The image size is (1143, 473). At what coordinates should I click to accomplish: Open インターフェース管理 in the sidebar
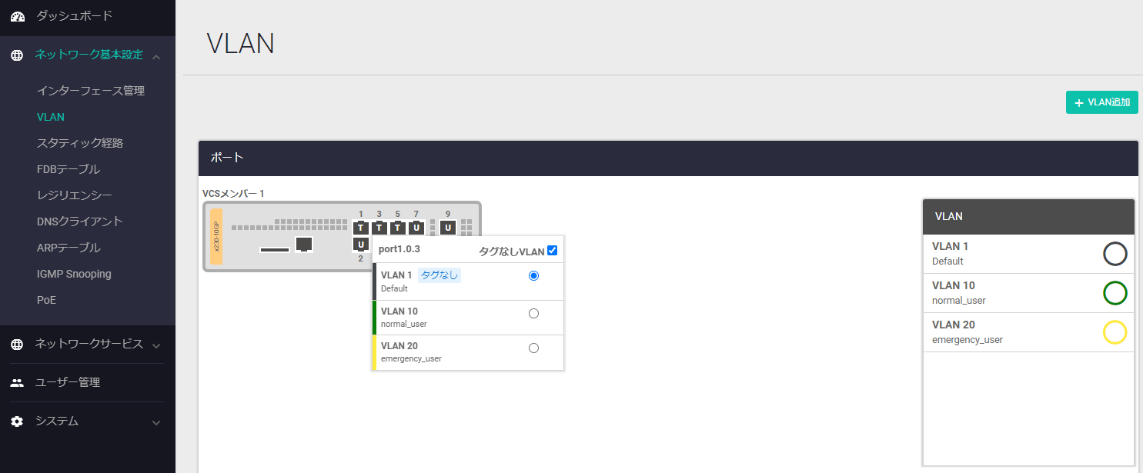tap(91, 91)
